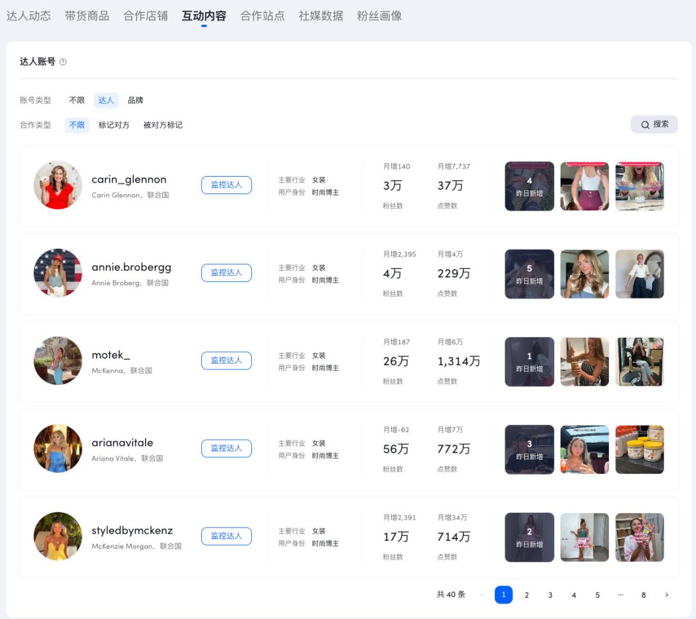Image resolution: width=696 pixels, height=619 pixels.
Task: Click arianavitale username
Action: pyautogui.click(x=122, y=443)
